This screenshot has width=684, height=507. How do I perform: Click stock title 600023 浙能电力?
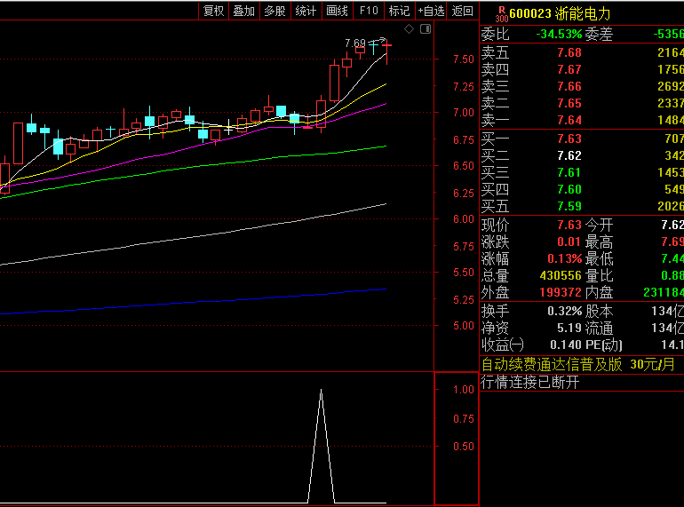pos(560,14)
